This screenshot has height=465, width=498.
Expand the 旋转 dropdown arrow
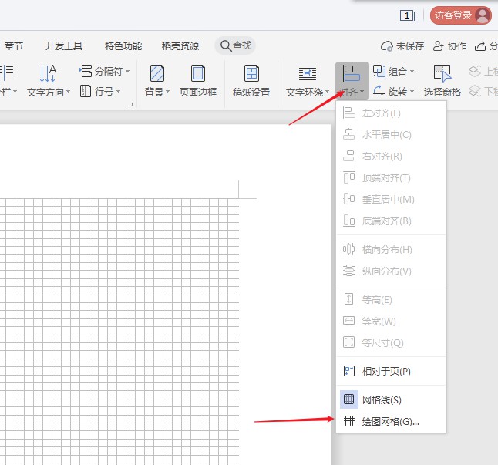412,92
